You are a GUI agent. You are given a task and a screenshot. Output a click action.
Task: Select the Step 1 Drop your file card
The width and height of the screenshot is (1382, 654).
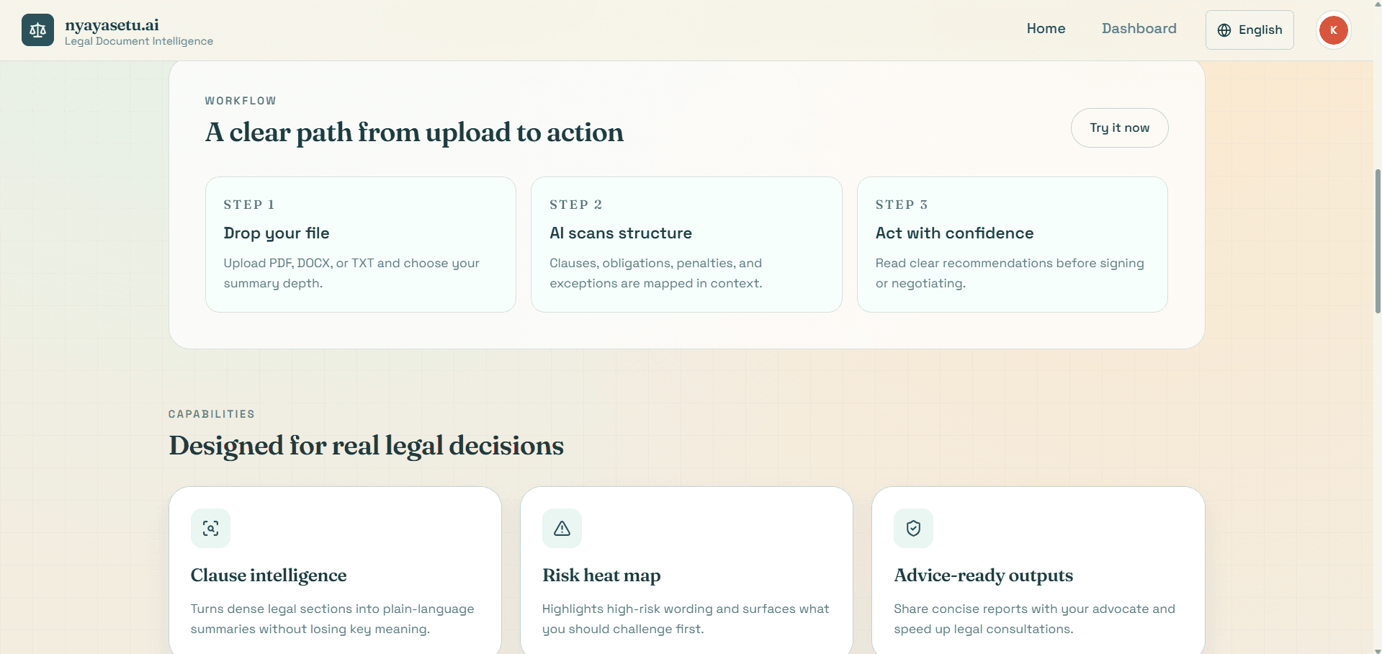[360, 244]
